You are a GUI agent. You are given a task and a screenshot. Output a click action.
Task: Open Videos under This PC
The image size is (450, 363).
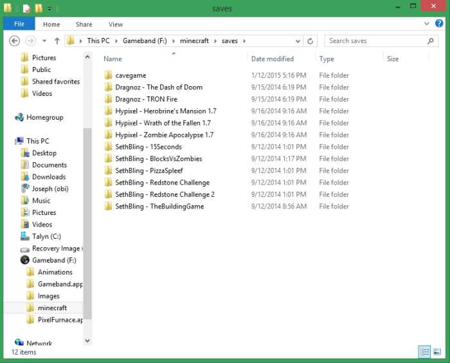pyautogui.click(x=37, y=225)
